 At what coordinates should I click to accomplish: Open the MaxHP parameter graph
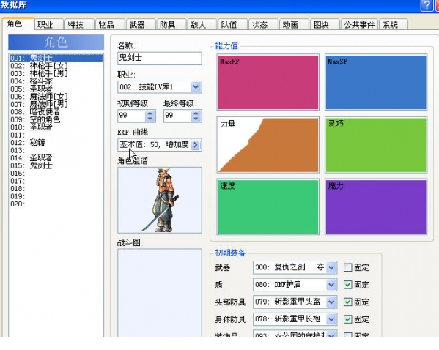point(268,82)
